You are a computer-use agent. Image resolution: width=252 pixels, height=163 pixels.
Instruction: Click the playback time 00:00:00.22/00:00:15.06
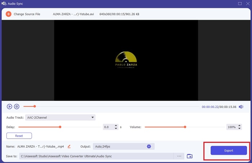click(x=219, y=107)
